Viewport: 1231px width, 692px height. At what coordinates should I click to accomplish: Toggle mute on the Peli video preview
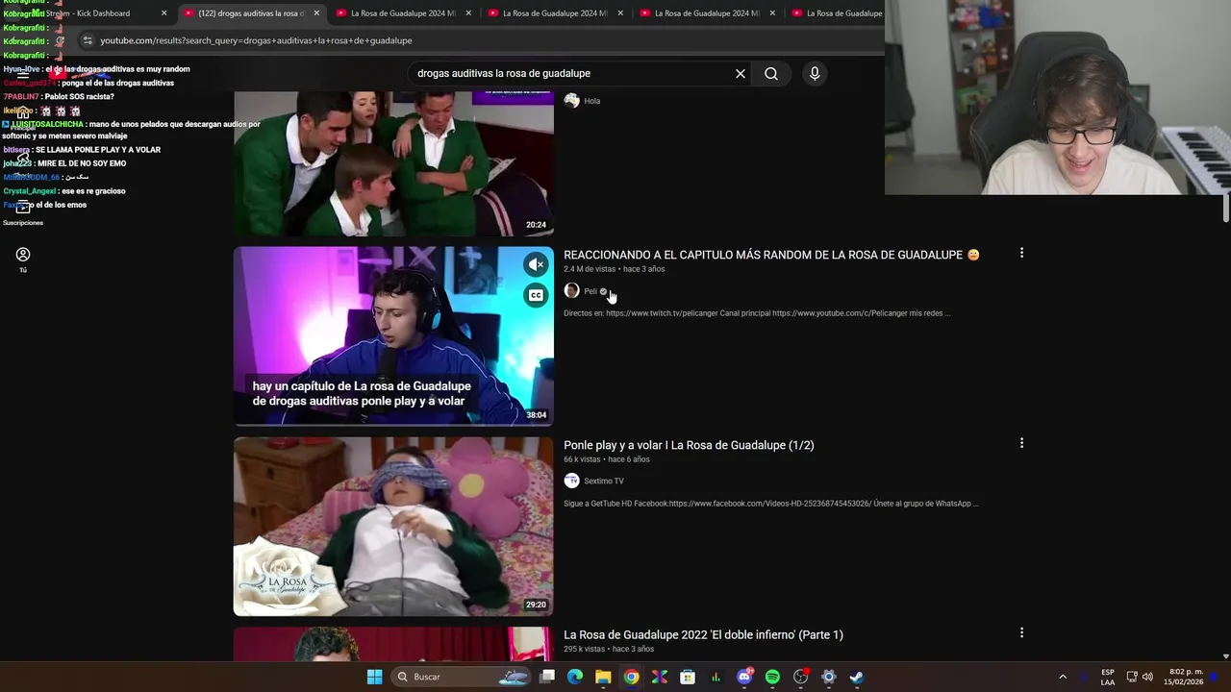(537, 264)
